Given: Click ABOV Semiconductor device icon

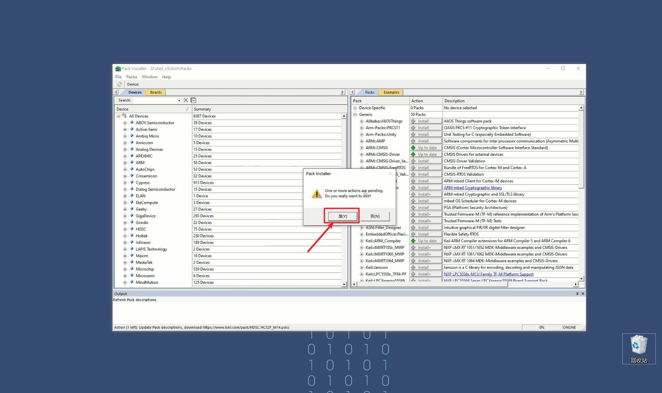Looking at the screenshot, I should click(132, 123).
